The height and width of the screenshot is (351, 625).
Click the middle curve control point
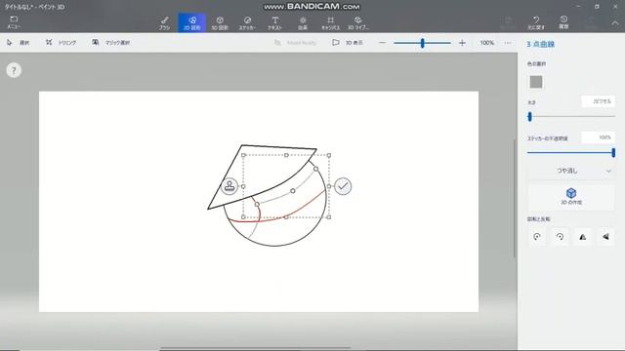[x=293, y=191]
